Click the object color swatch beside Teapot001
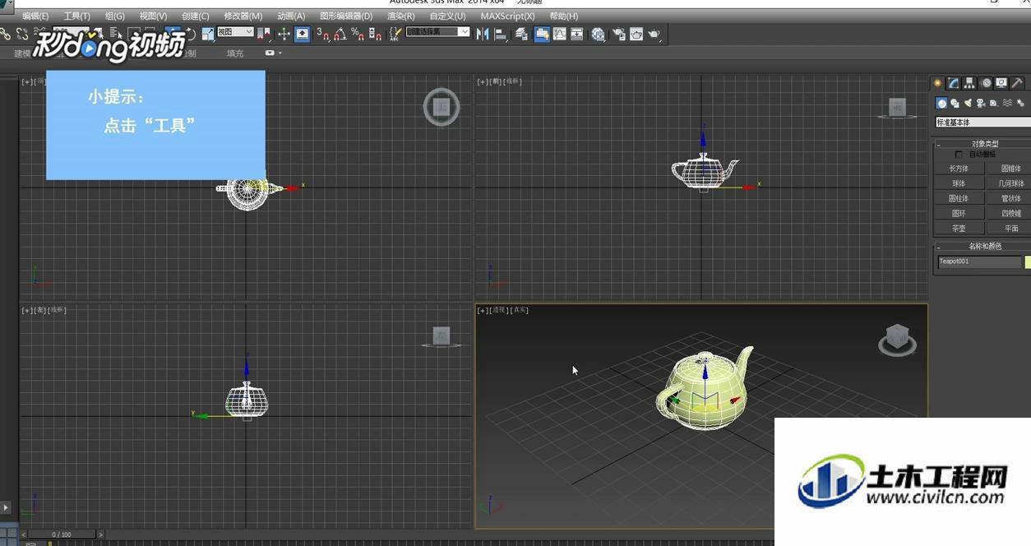Image resolution: width=1031 pixels, height=546 pixels. point(1027,261)
